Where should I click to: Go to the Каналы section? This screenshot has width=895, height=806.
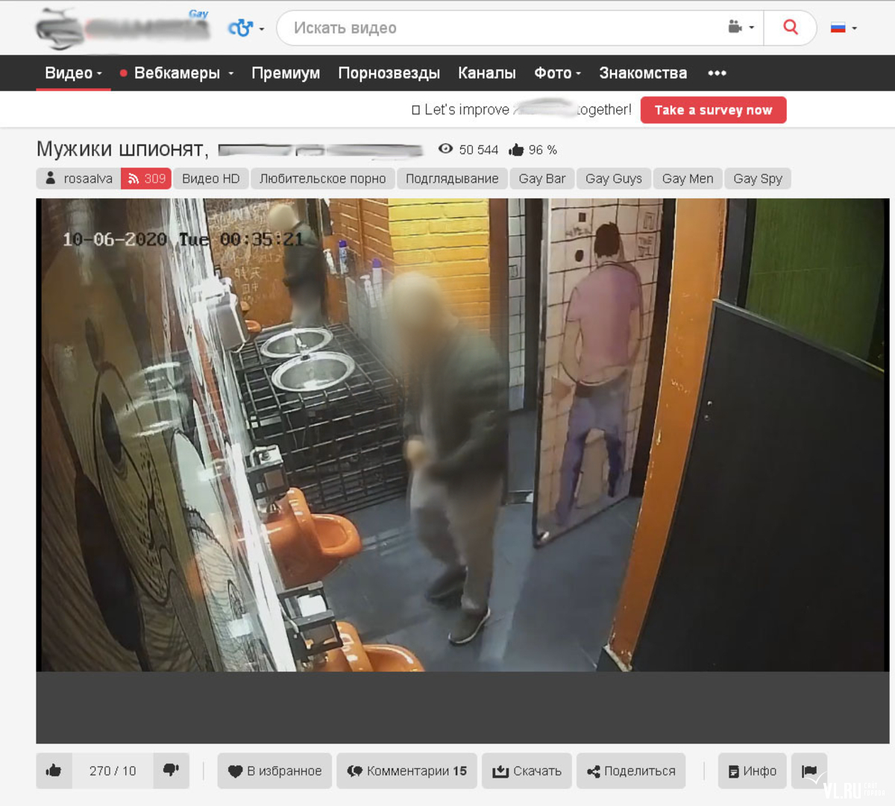coord(486,73)
